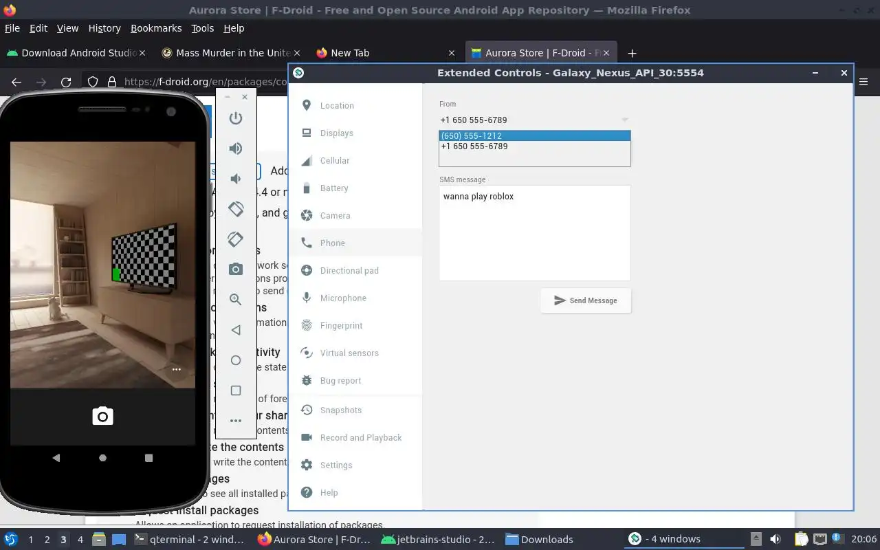Image resolution: width=880 pixels, height=550 pixels.
Task: Switch to the New Tab tab
Action: click(x=385, y=53)
